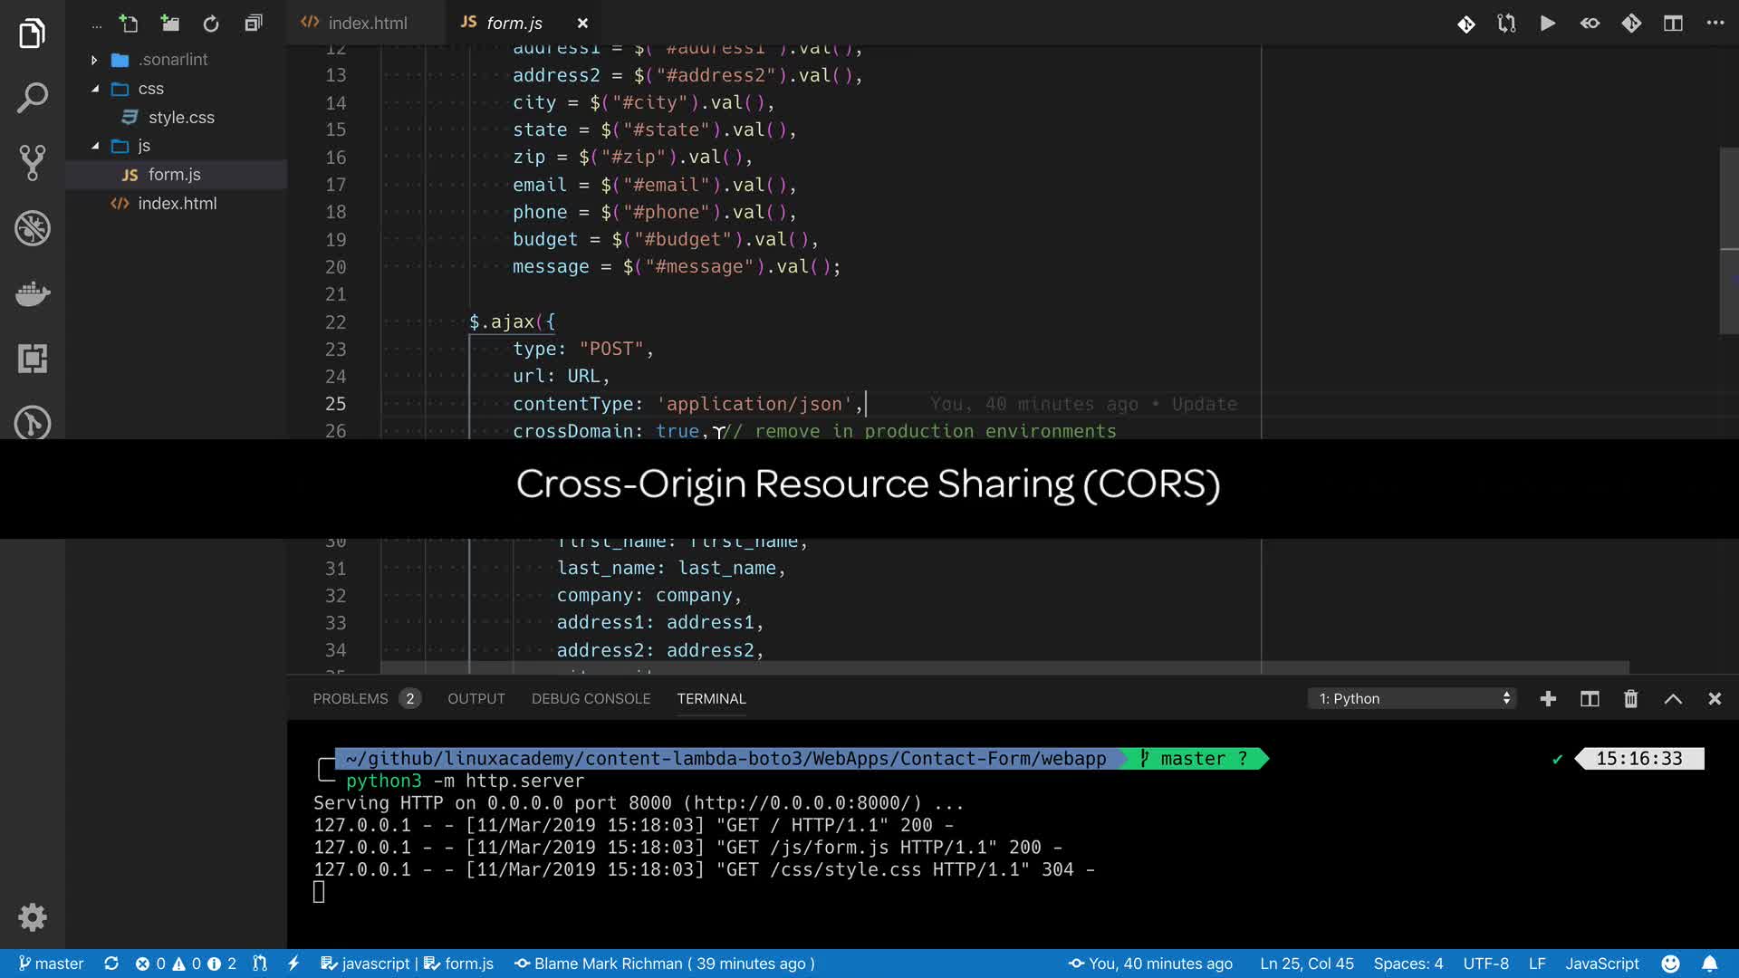The height and width of the screenshot is (978, 1739).
Task: Kill the terminal with trash icon
Action: [x=1630, y=698]
